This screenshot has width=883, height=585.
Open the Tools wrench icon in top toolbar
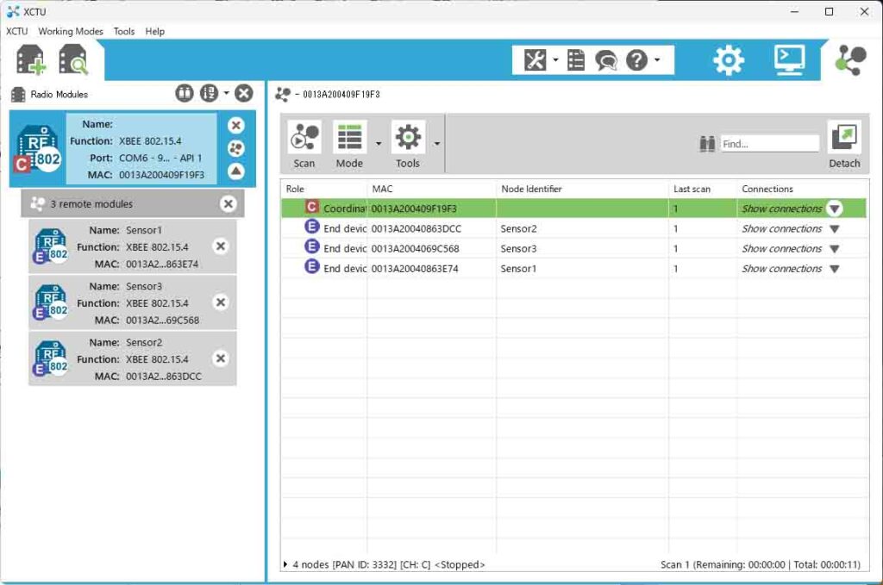pos(535,59)
